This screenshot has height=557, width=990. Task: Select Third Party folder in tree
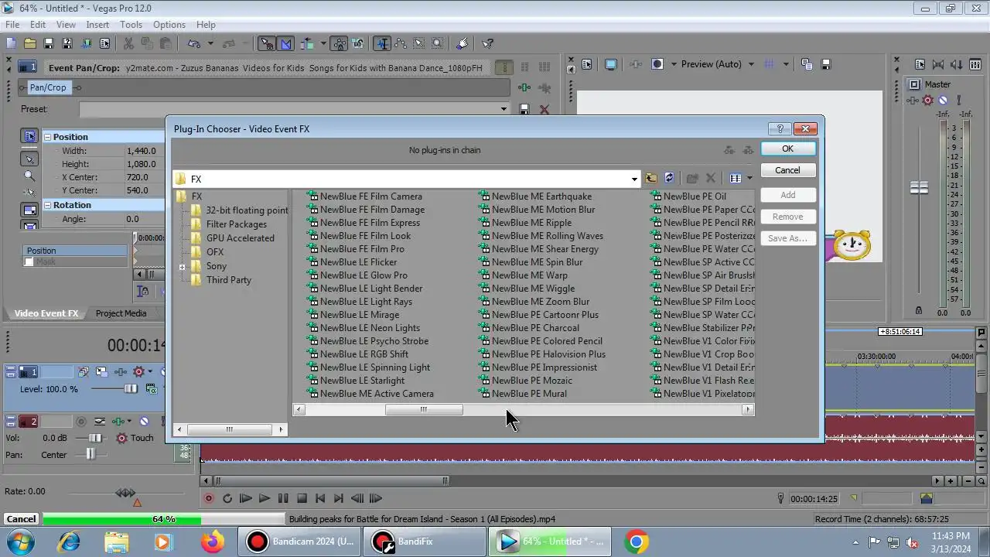[228, 280]
